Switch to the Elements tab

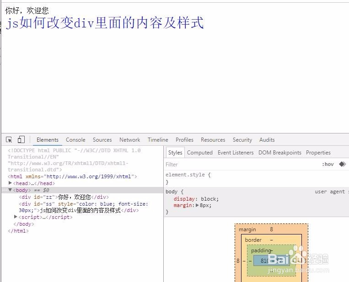coord(48,140)
